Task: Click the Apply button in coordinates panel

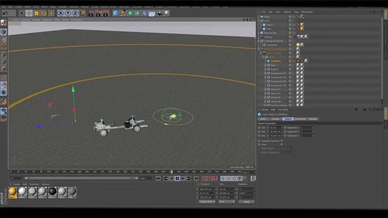Action: click(247, 202)
